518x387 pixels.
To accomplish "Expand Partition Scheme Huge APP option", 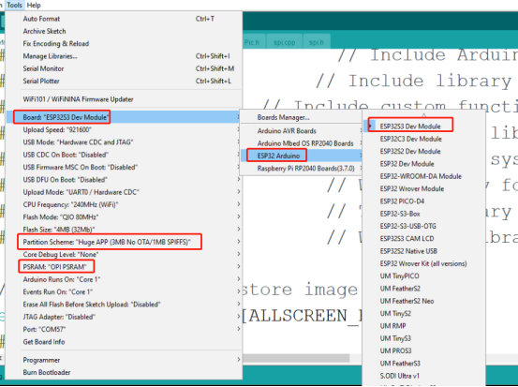I will click(x=124, y=242).
